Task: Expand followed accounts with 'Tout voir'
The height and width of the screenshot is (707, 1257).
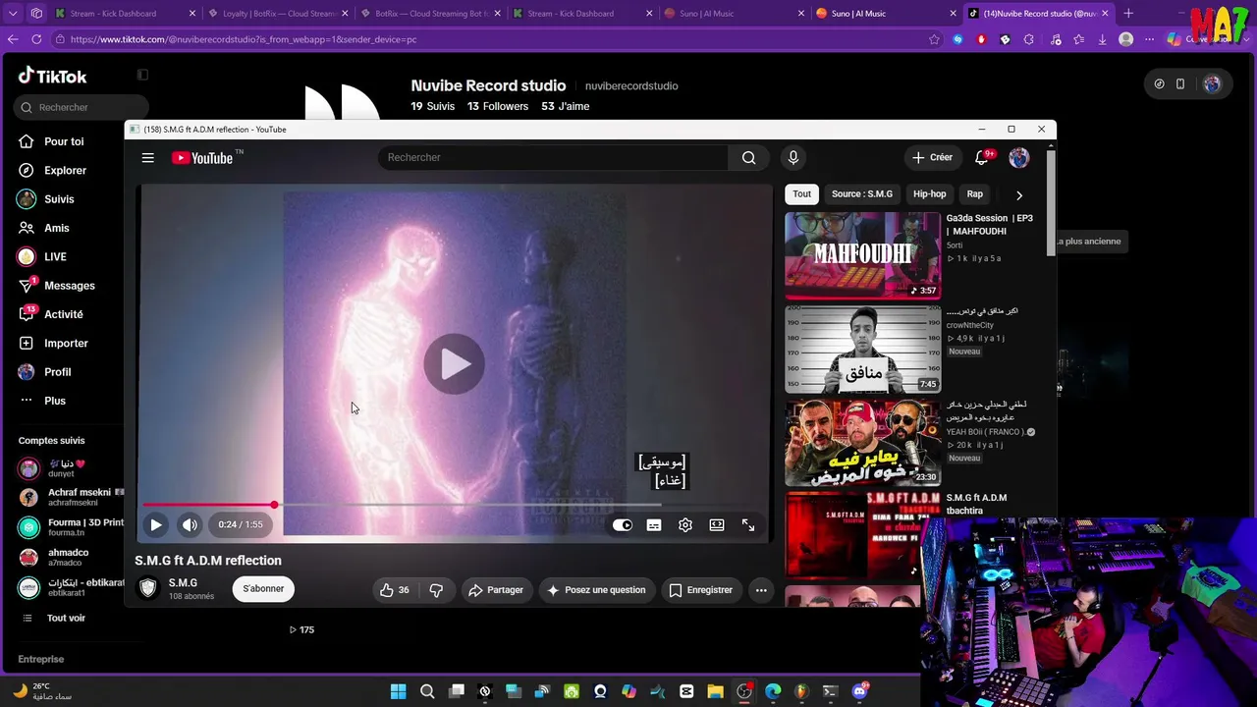Action: pyautogui.click(x=66, y=618)
